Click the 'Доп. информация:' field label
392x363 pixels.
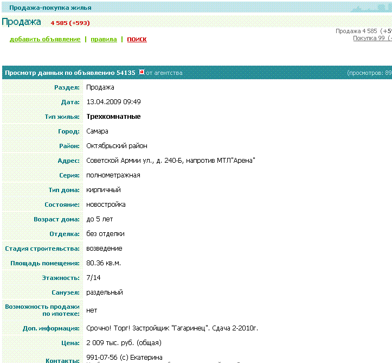pyautogui.click(x=52, y=328)
